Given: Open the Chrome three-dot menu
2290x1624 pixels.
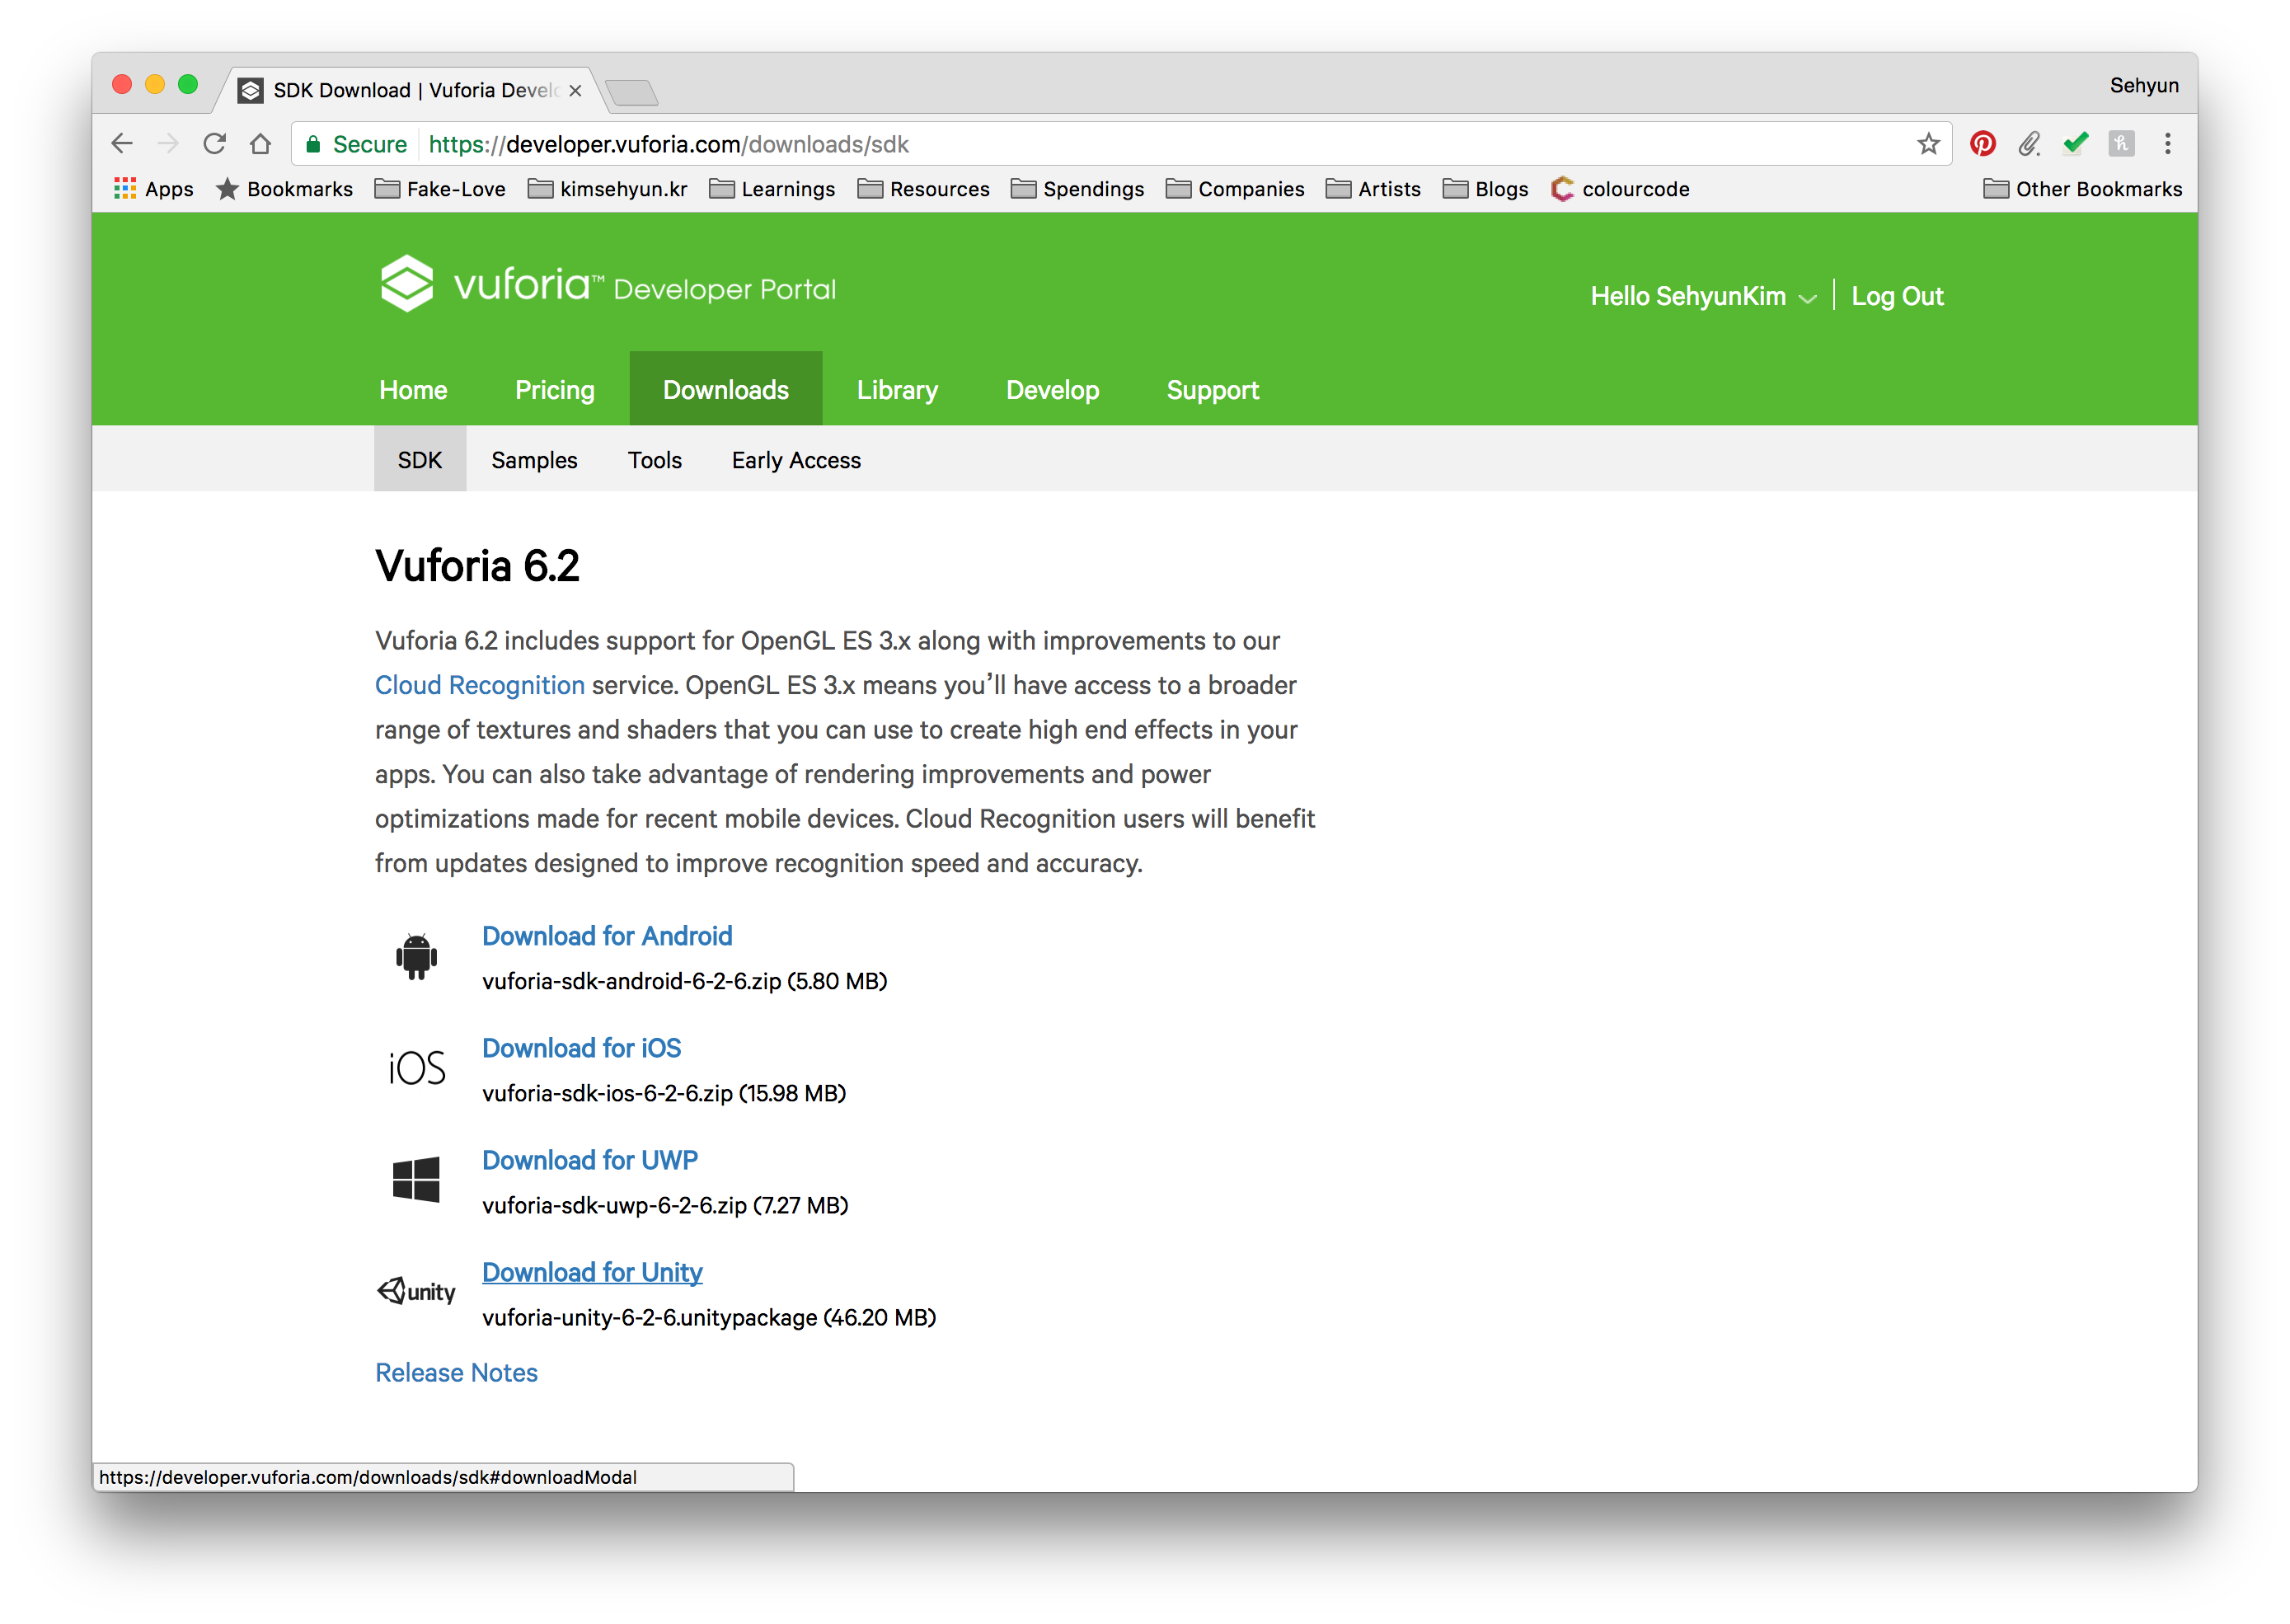Looking at the screenshot, I should 2167,144.
